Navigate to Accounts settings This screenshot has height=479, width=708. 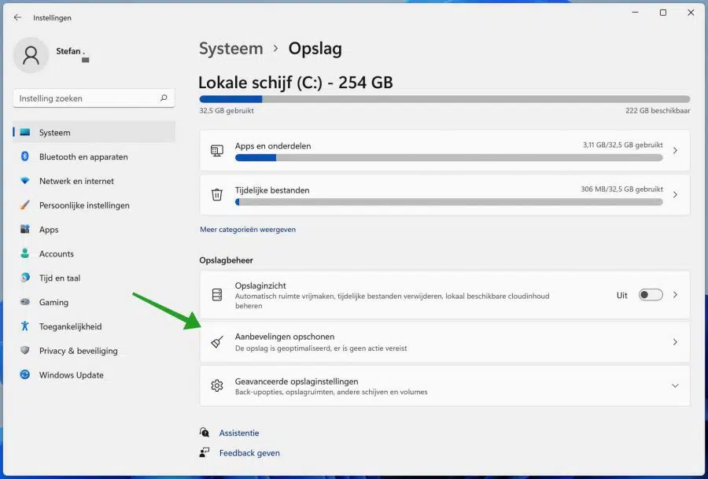(x=94, y=253)
